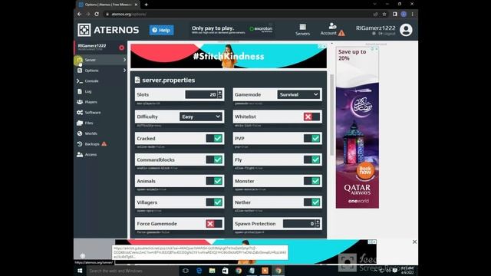This screenshot has height=276, width=491.
Task: Click the cookie settings gear icon
Action: tap(83, 255)
